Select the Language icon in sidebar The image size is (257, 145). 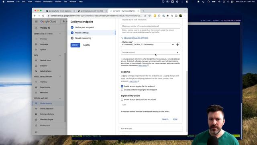click(x=36, y=44)
